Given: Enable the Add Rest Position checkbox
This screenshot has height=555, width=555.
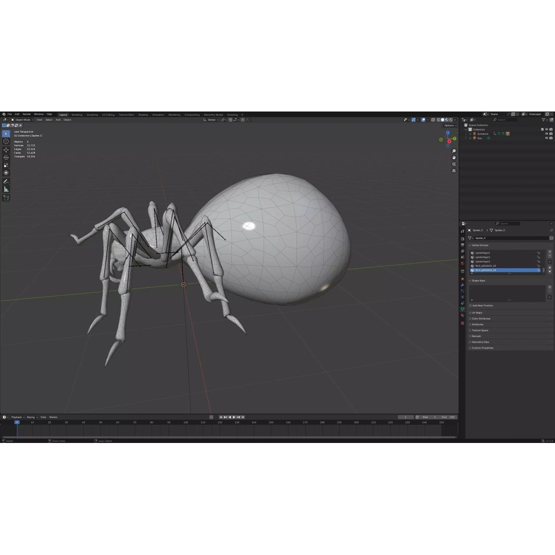Looking at the screenshot, I should point(470,305).
